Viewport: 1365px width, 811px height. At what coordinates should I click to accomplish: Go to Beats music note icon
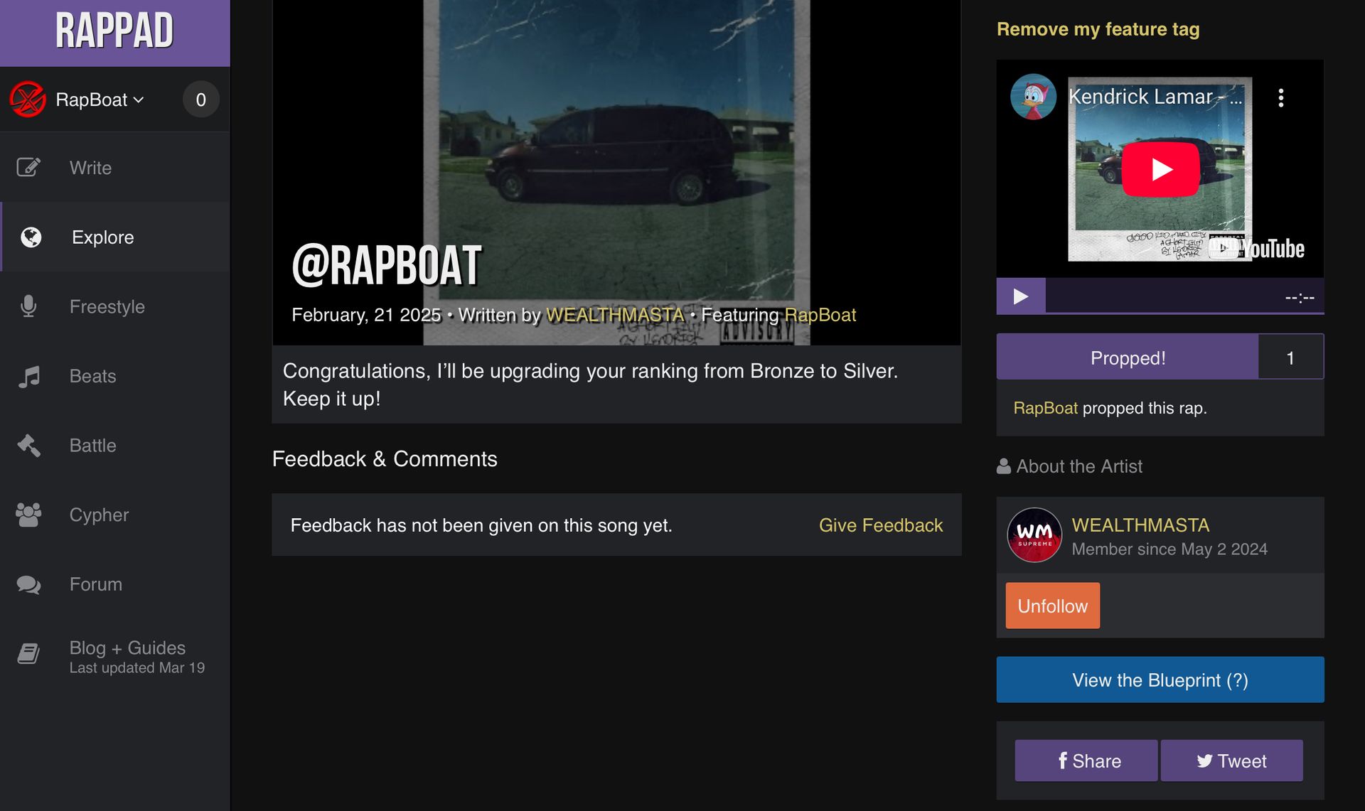point(28,376)
